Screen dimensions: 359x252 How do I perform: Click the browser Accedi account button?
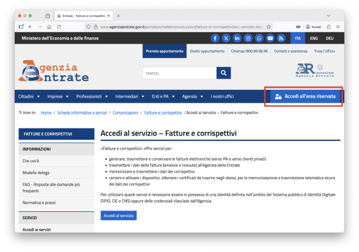(x=314, y=27)
